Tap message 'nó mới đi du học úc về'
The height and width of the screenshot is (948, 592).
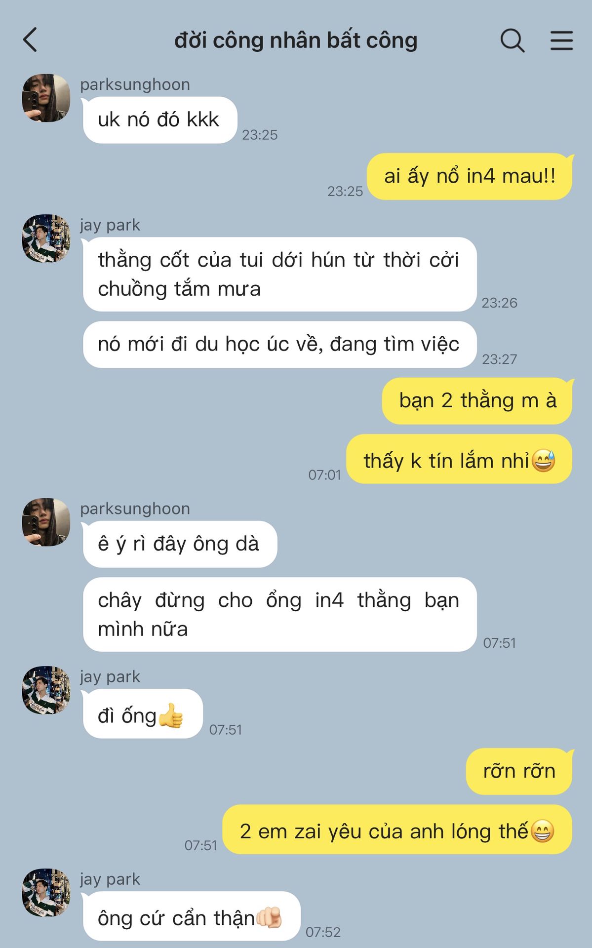pos(279,345)
